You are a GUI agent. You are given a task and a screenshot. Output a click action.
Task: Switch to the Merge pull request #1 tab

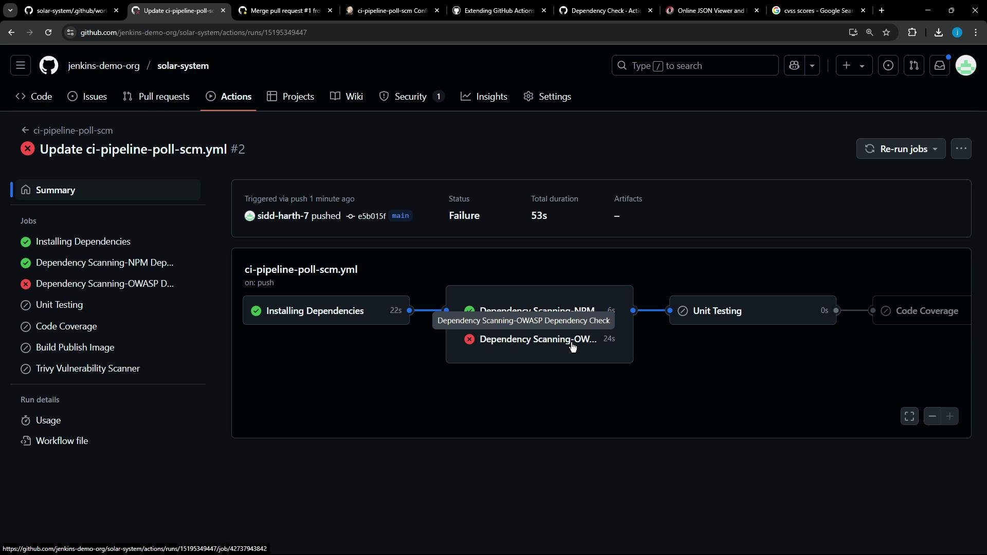[285, 10]
